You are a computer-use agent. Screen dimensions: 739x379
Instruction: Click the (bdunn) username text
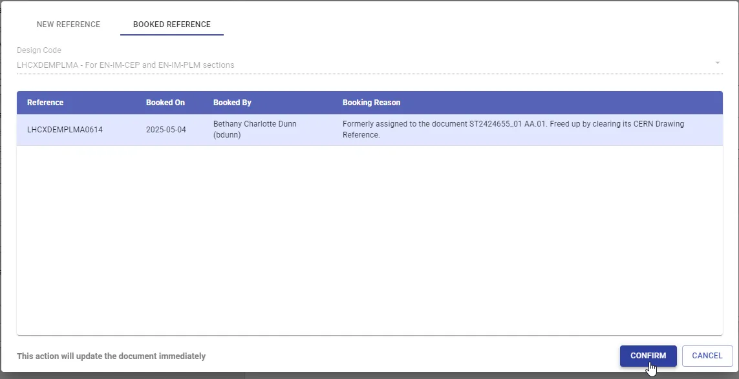[x=227, y=135]
